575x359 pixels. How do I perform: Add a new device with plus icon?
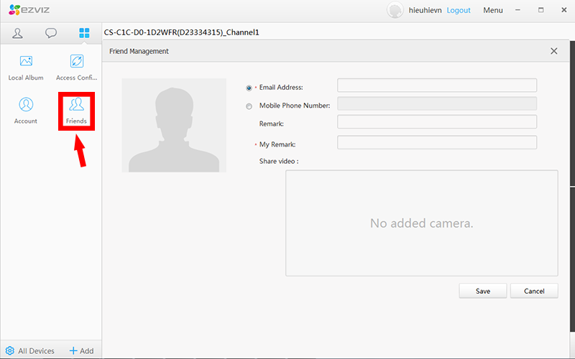tap(73, 350)
